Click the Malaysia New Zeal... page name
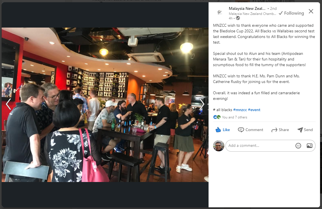This screenshot has height=209, width=322. pos(247,8)
